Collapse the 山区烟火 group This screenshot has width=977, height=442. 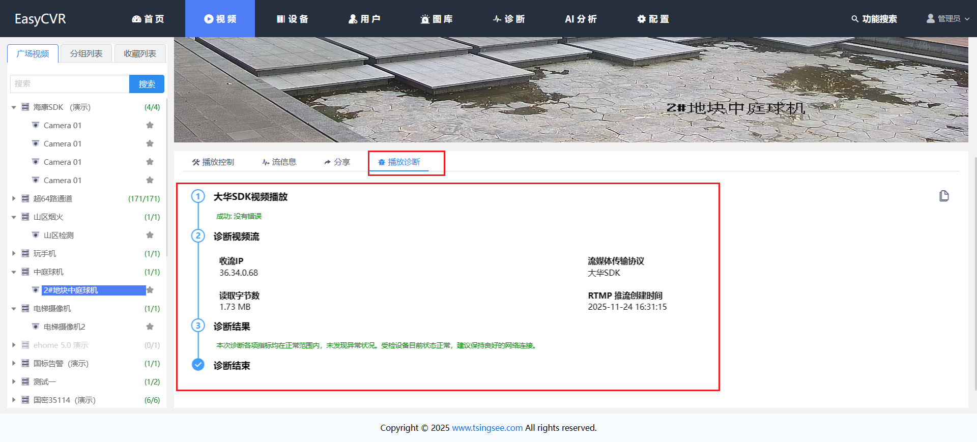point(14,217)
